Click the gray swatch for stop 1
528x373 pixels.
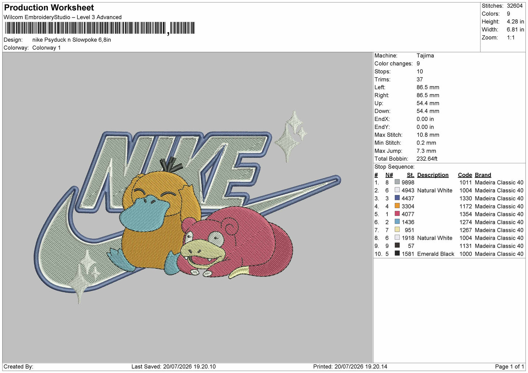[397, 182]
